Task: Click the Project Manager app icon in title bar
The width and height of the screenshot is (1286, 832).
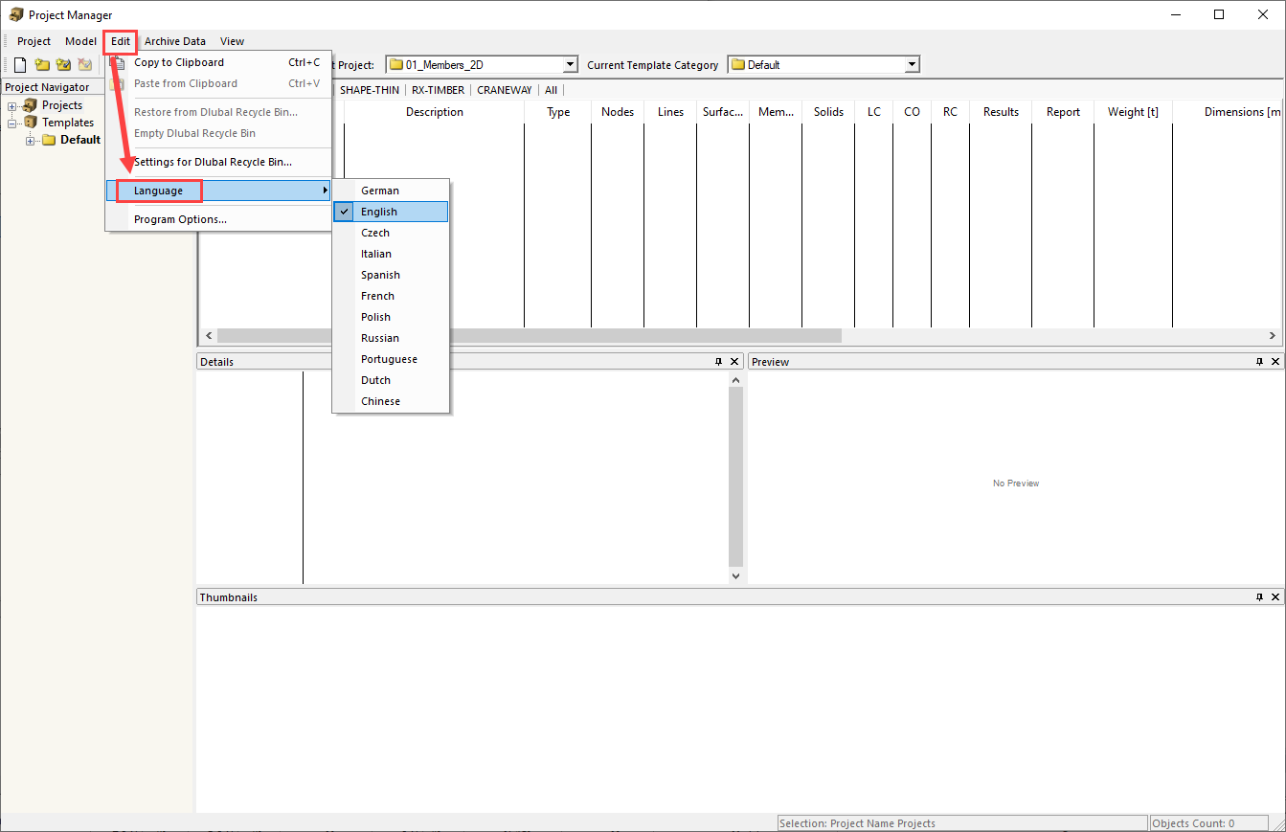Action: 15,15
